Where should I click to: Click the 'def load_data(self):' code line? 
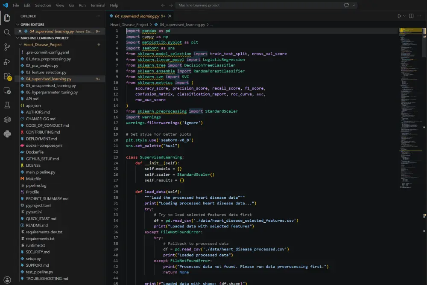(158, 192)
